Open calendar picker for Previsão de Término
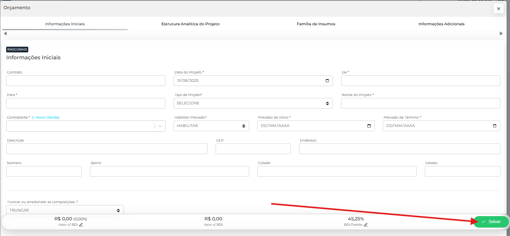This screenshot has width=510, height=236. (x=494, y=126)
